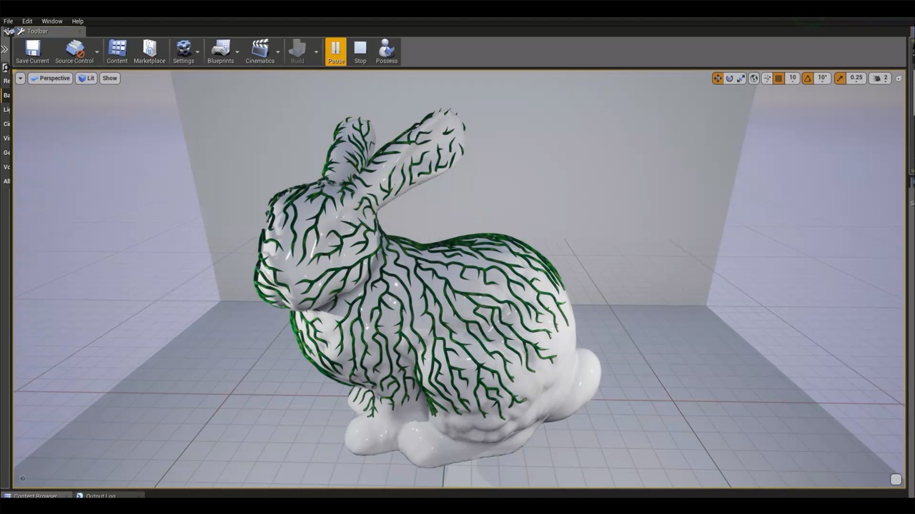Image resolution: width=915 pixels, height=514 pixels.
Task: Open the Source Control dropdown arrow
Action: (97, 51)
